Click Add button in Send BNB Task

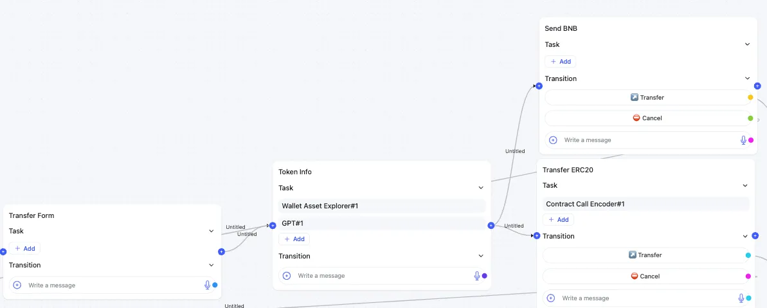pyautogui.click(x=560, y=62)
